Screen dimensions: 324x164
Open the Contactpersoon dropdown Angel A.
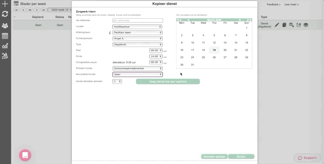click(x=137, y=38)
